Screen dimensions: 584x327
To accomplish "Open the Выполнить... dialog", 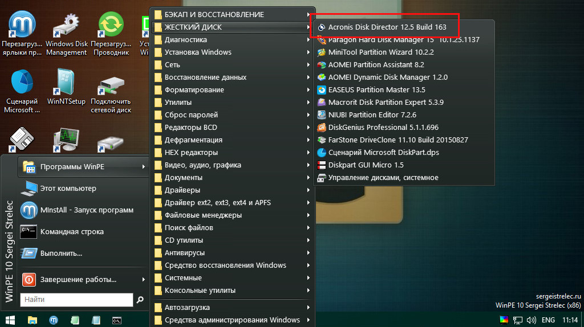I will [83, 253].
